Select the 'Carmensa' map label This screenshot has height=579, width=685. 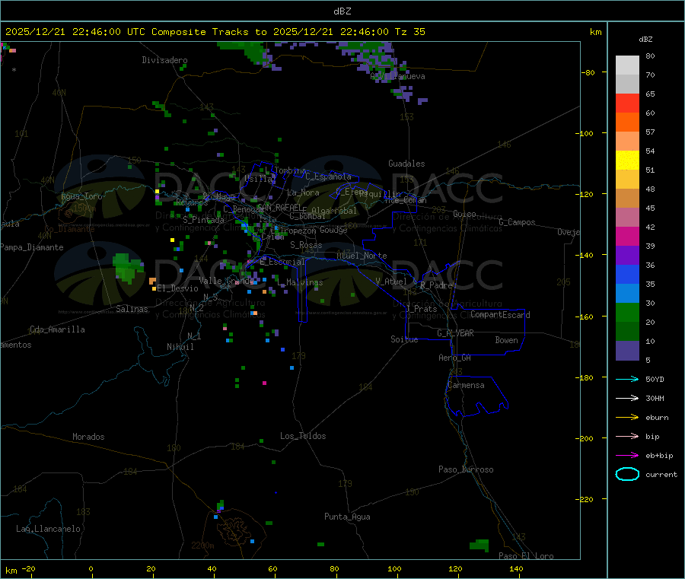pyautogui.click(x=466, y=386)
